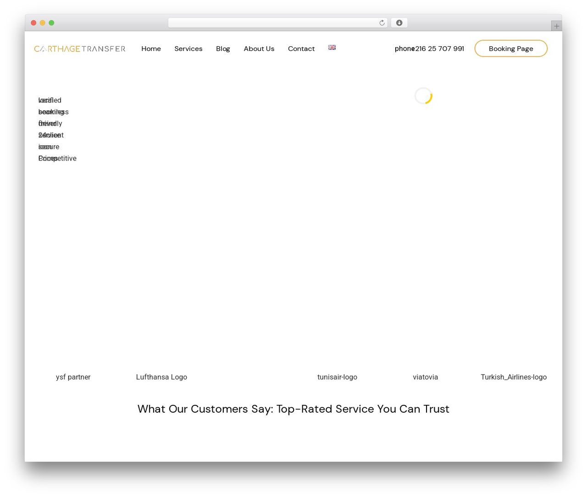Select the English language flag icon

pos(332,47)
